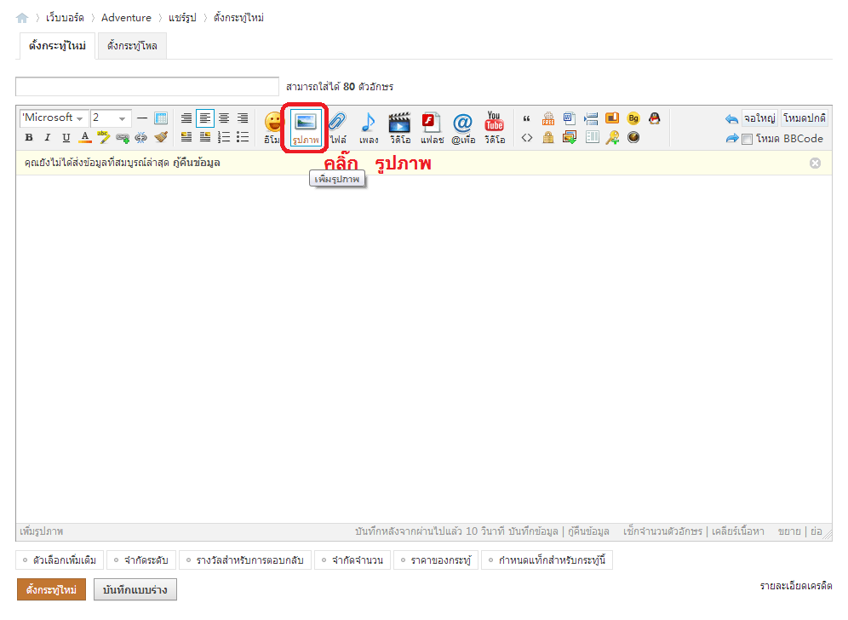Click บันทึกข้อมูล in editor status bar
This screenshot has width=848, height=620.
tap(533, 531)
